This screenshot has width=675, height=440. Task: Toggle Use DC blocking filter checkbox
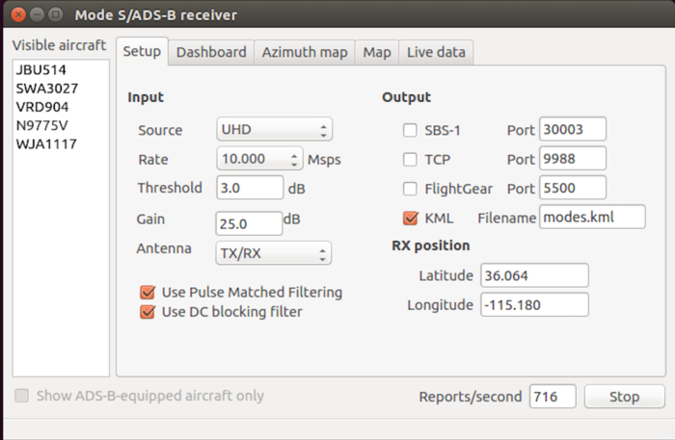(148, 311)
